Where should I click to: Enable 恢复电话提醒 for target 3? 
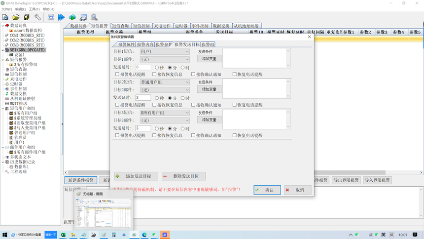[235, 135]
